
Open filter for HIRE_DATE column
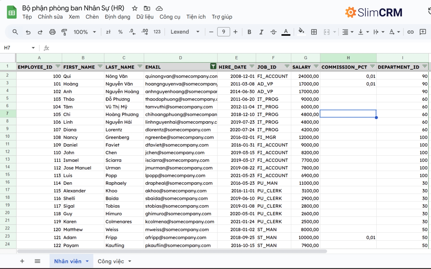click(252, 67)
